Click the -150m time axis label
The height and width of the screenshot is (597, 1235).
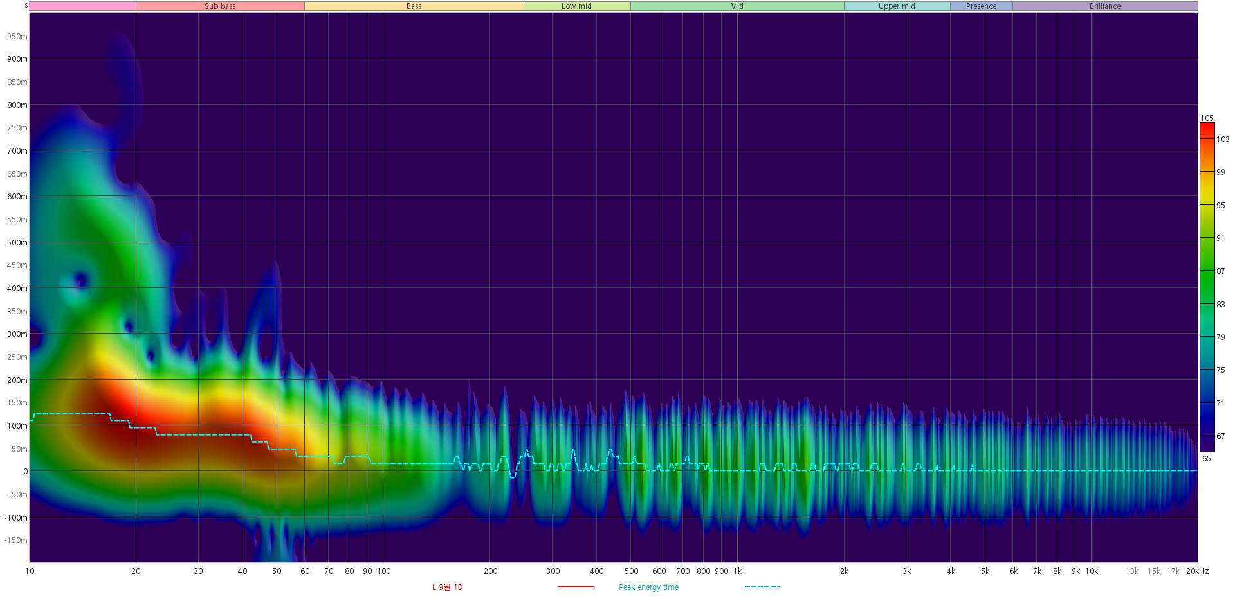coord(16,540)
